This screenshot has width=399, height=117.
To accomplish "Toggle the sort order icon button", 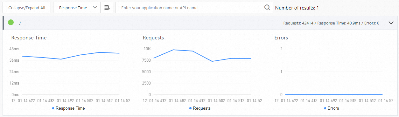I will click(107, 8).
